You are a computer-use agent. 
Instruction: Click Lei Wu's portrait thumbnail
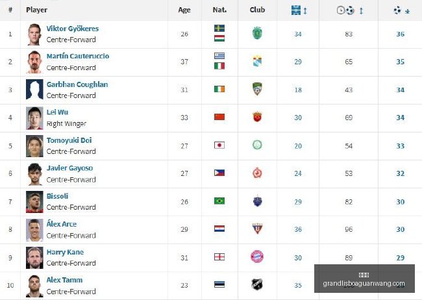pyautogui.click(x=34, y=118)
